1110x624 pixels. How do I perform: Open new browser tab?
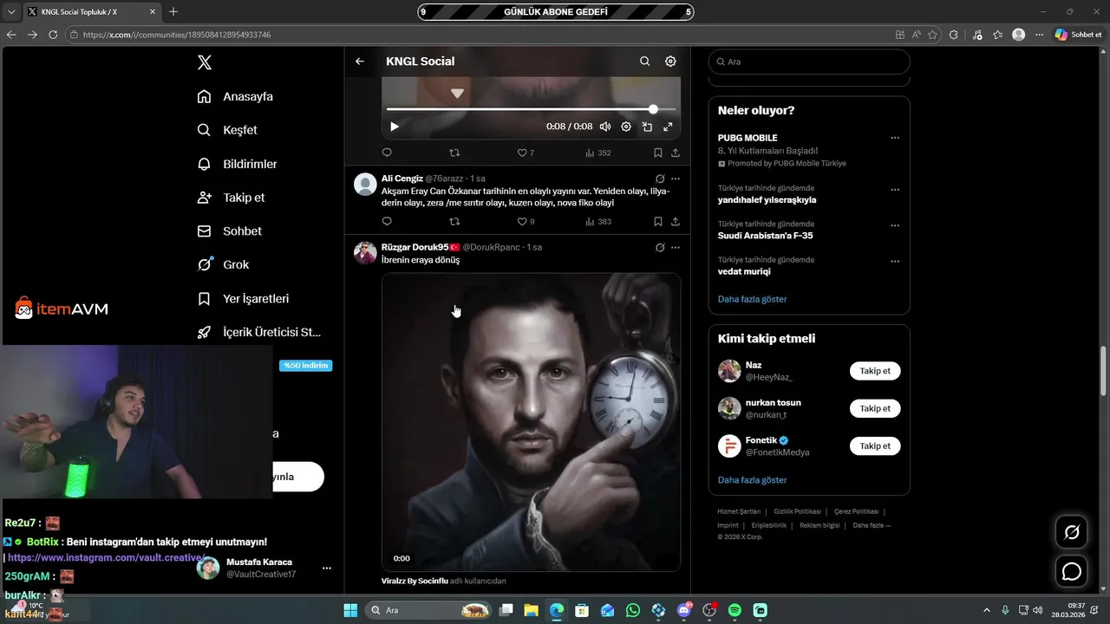173,11
